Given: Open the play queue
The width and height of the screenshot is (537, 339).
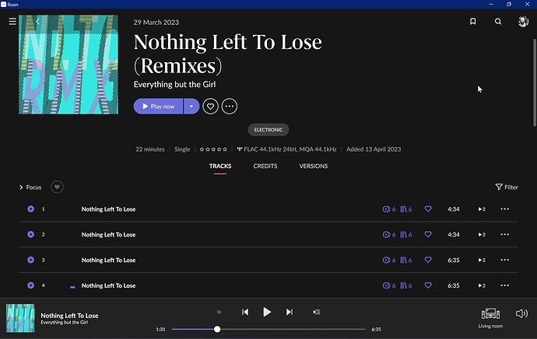Looking at the screenshot, I should click(x=317, y=312).
